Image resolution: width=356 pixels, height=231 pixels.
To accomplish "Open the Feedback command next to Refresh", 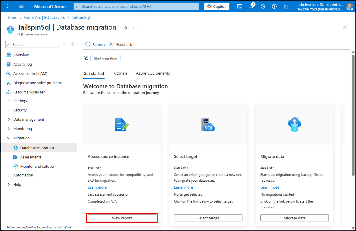I will (121, 44).
